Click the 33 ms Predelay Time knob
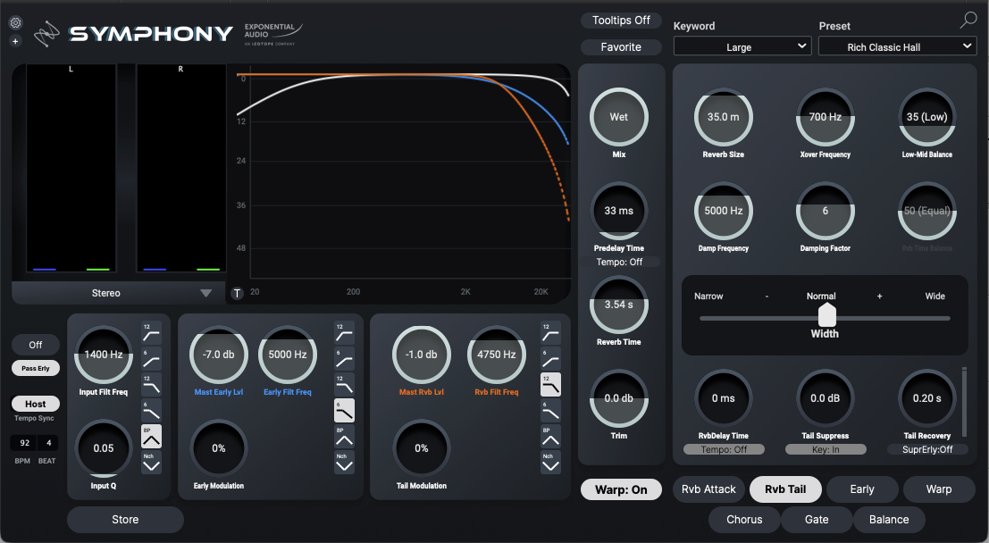The height and width of the screenshot is (543, 989). click(x=619, y=211)
